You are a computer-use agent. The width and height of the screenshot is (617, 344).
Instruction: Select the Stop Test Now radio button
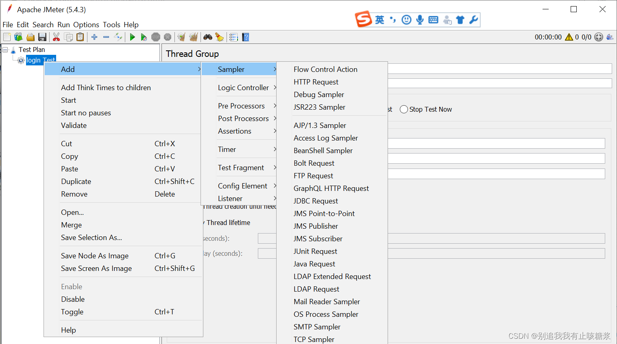coord(404,109)
